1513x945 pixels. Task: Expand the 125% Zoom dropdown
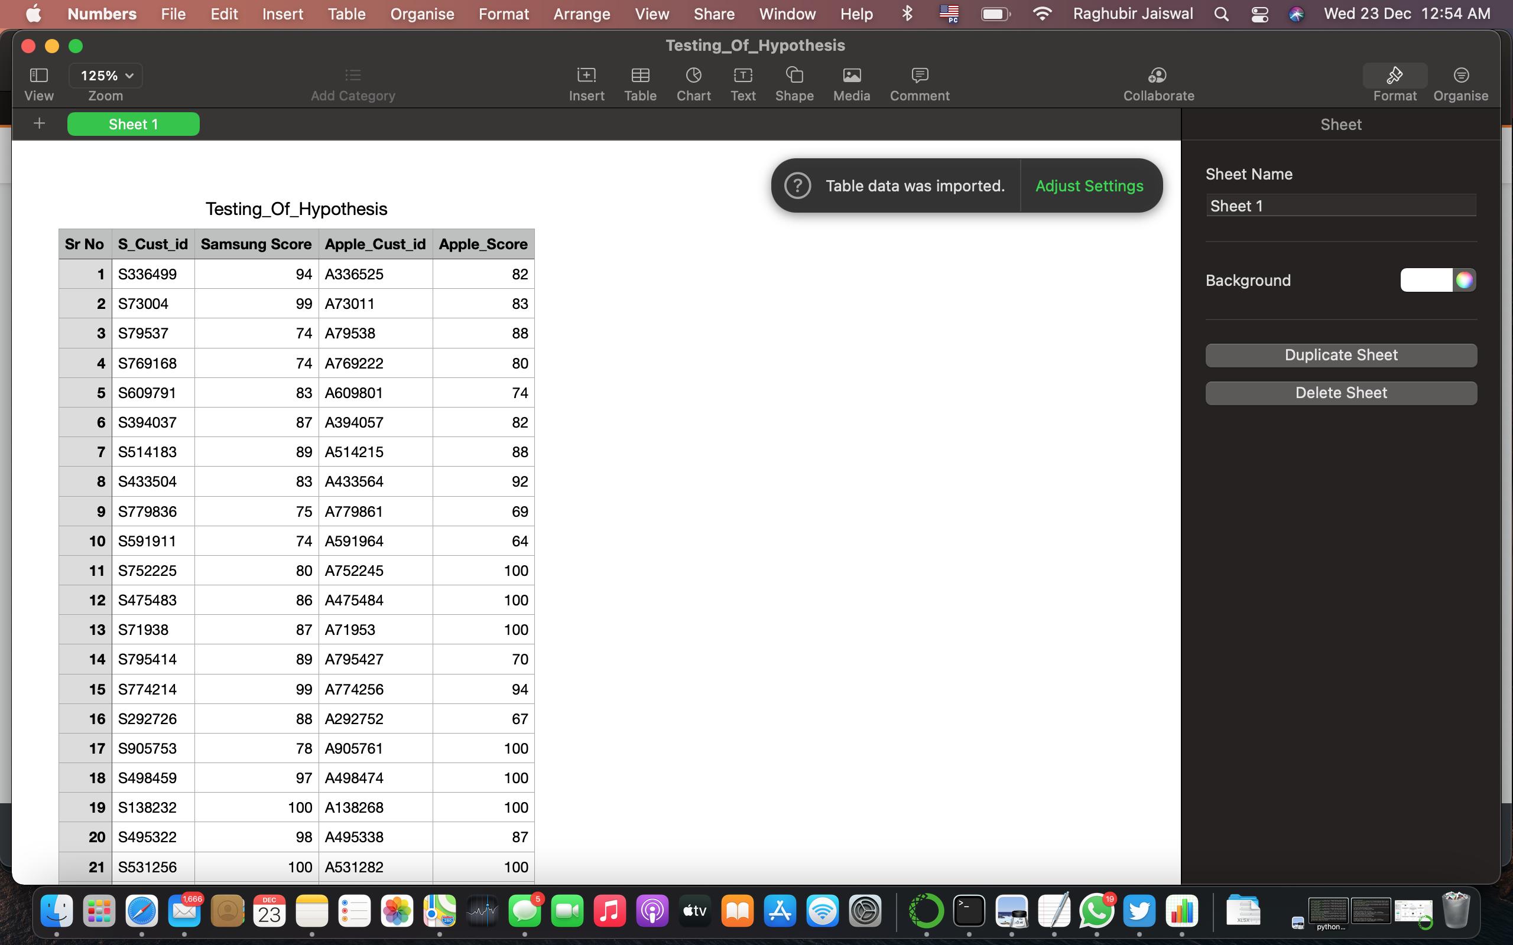tap(106, 76)
